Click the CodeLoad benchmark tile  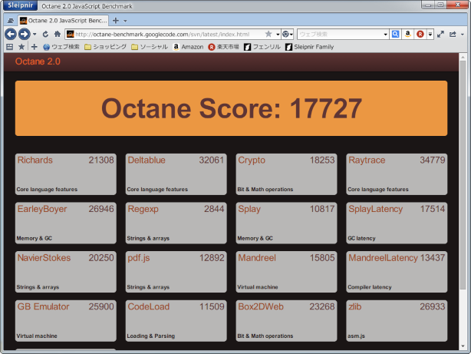click(176, 321)
